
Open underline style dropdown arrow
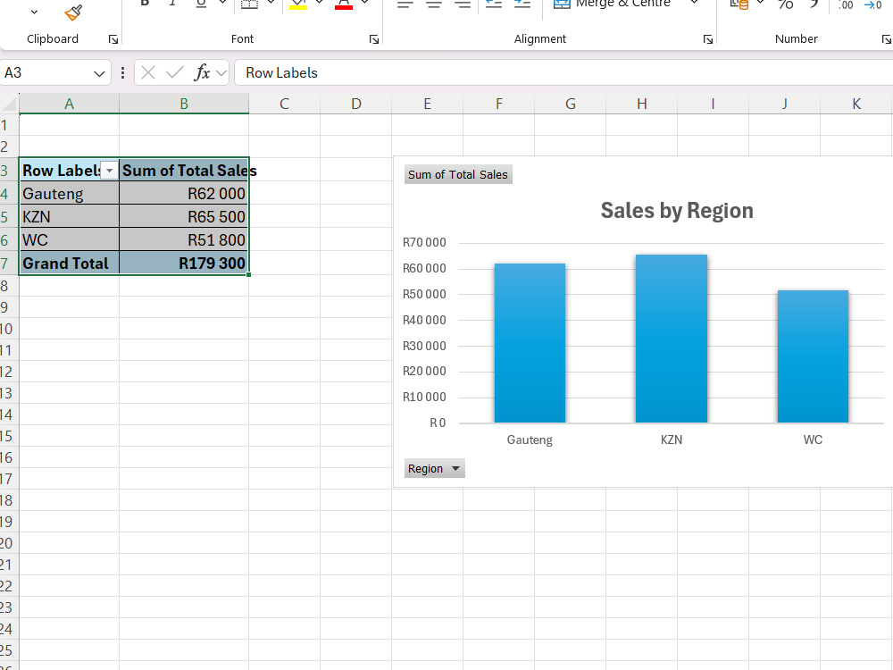tap(222, 3)
